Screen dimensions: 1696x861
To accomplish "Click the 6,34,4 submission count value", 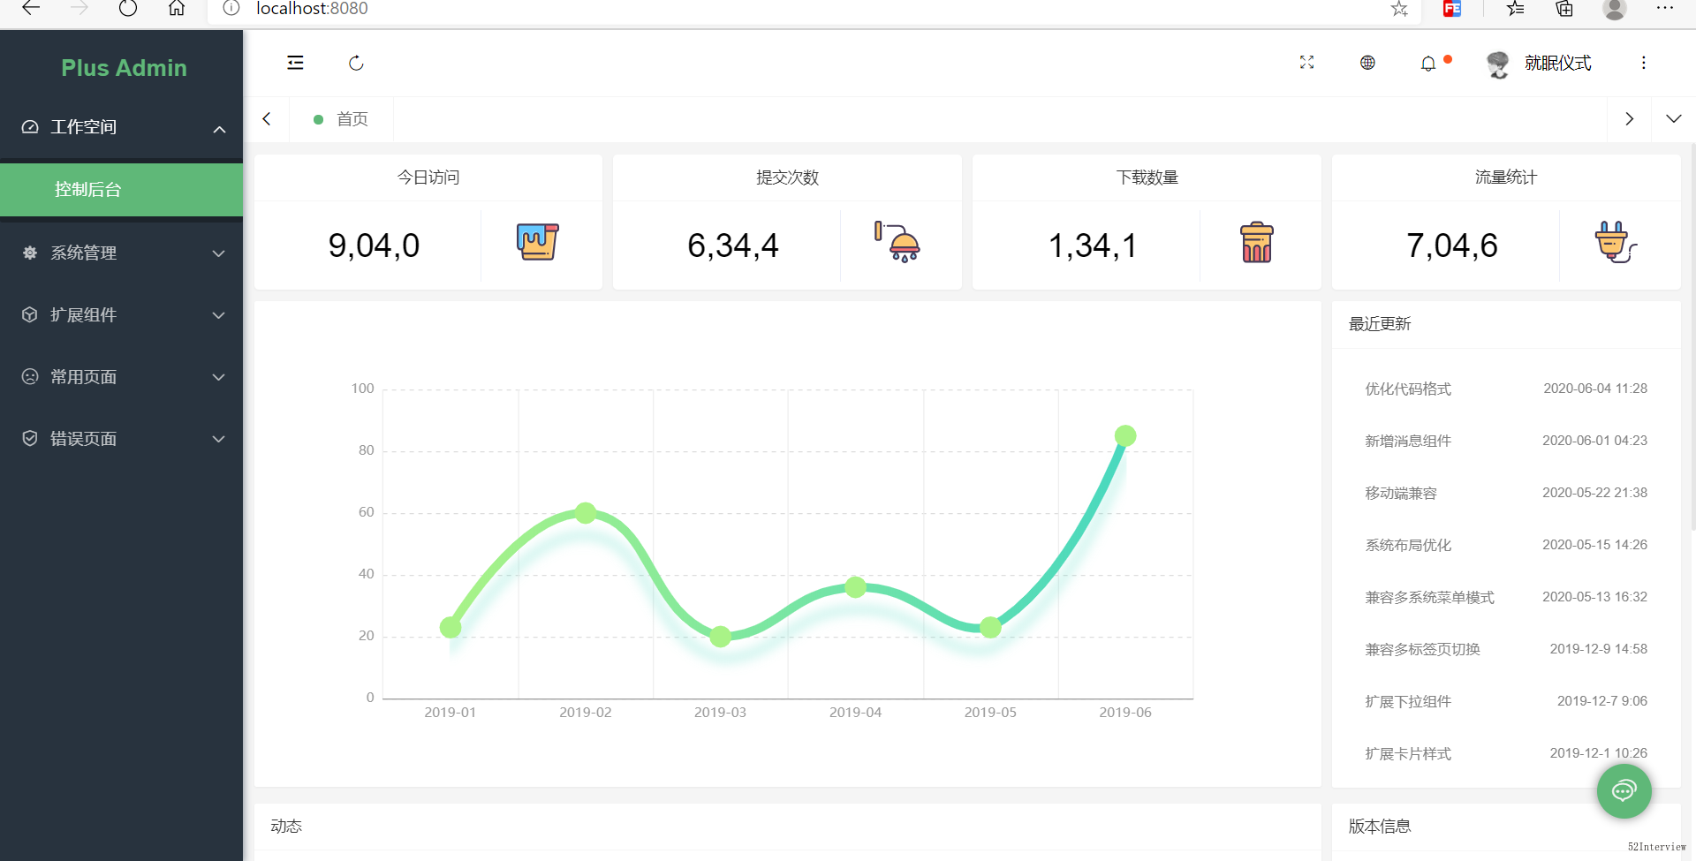I will click(733, 245).
